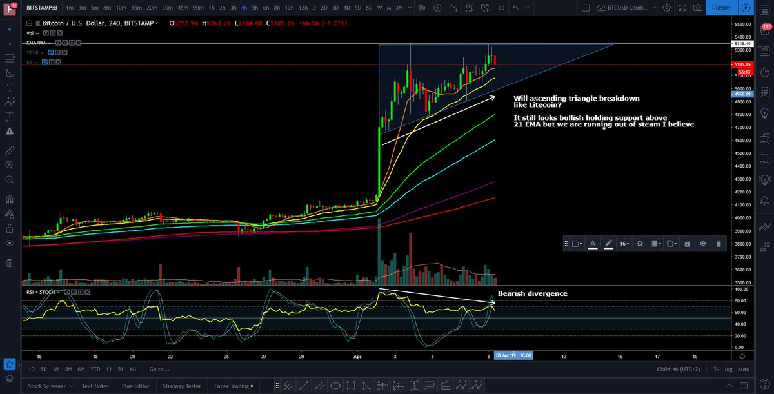This screenshot has width=774, height=394.
Task: Take a chart snapshot with camera icon
Action: tap(698, 8)
